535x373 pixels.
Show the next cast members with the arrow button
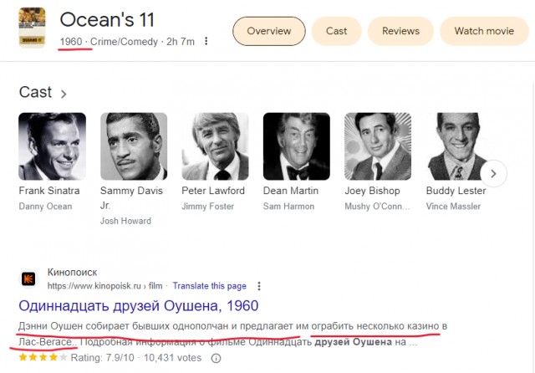click(493, 174)
